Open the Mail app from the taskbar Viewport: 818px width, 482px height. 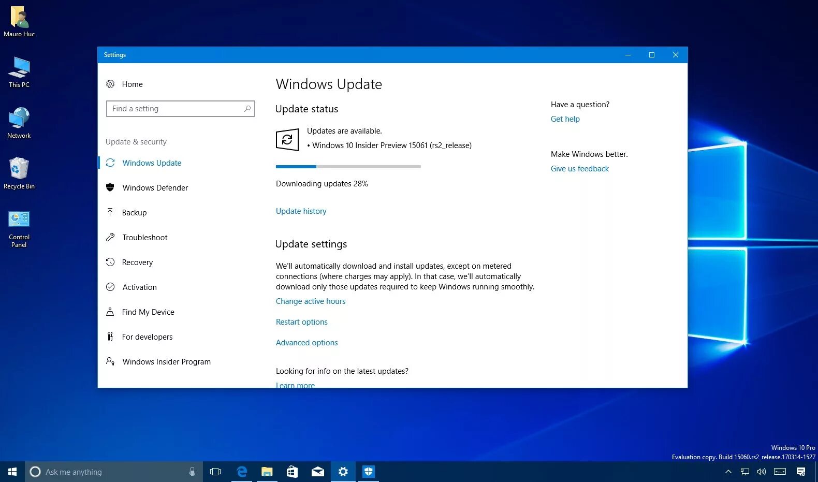point(317,472)
